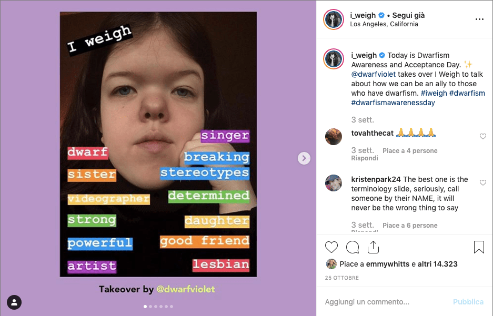This screenshot has width=493, height=316.
Task: Like the post with the heart icon
Action: click(331, 247)
